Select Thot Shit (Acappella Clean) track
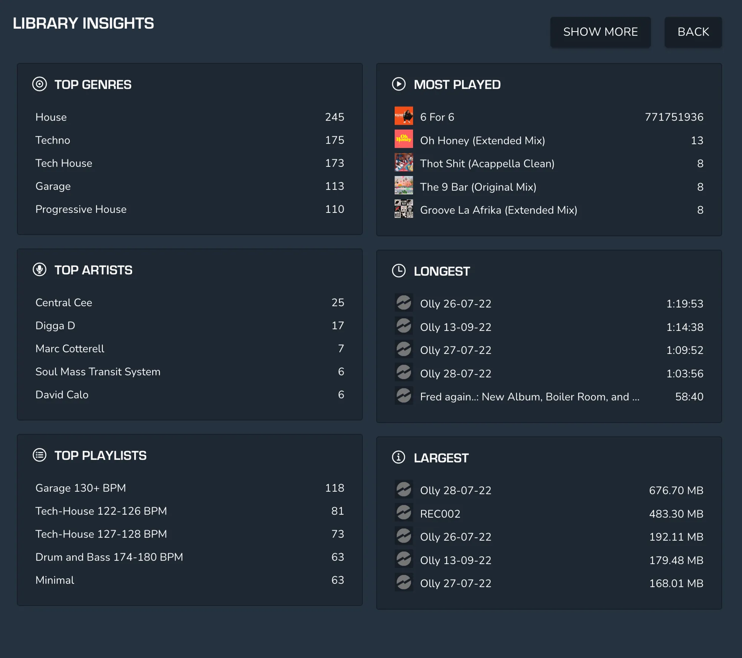The image size is (742, 658). 487,164
